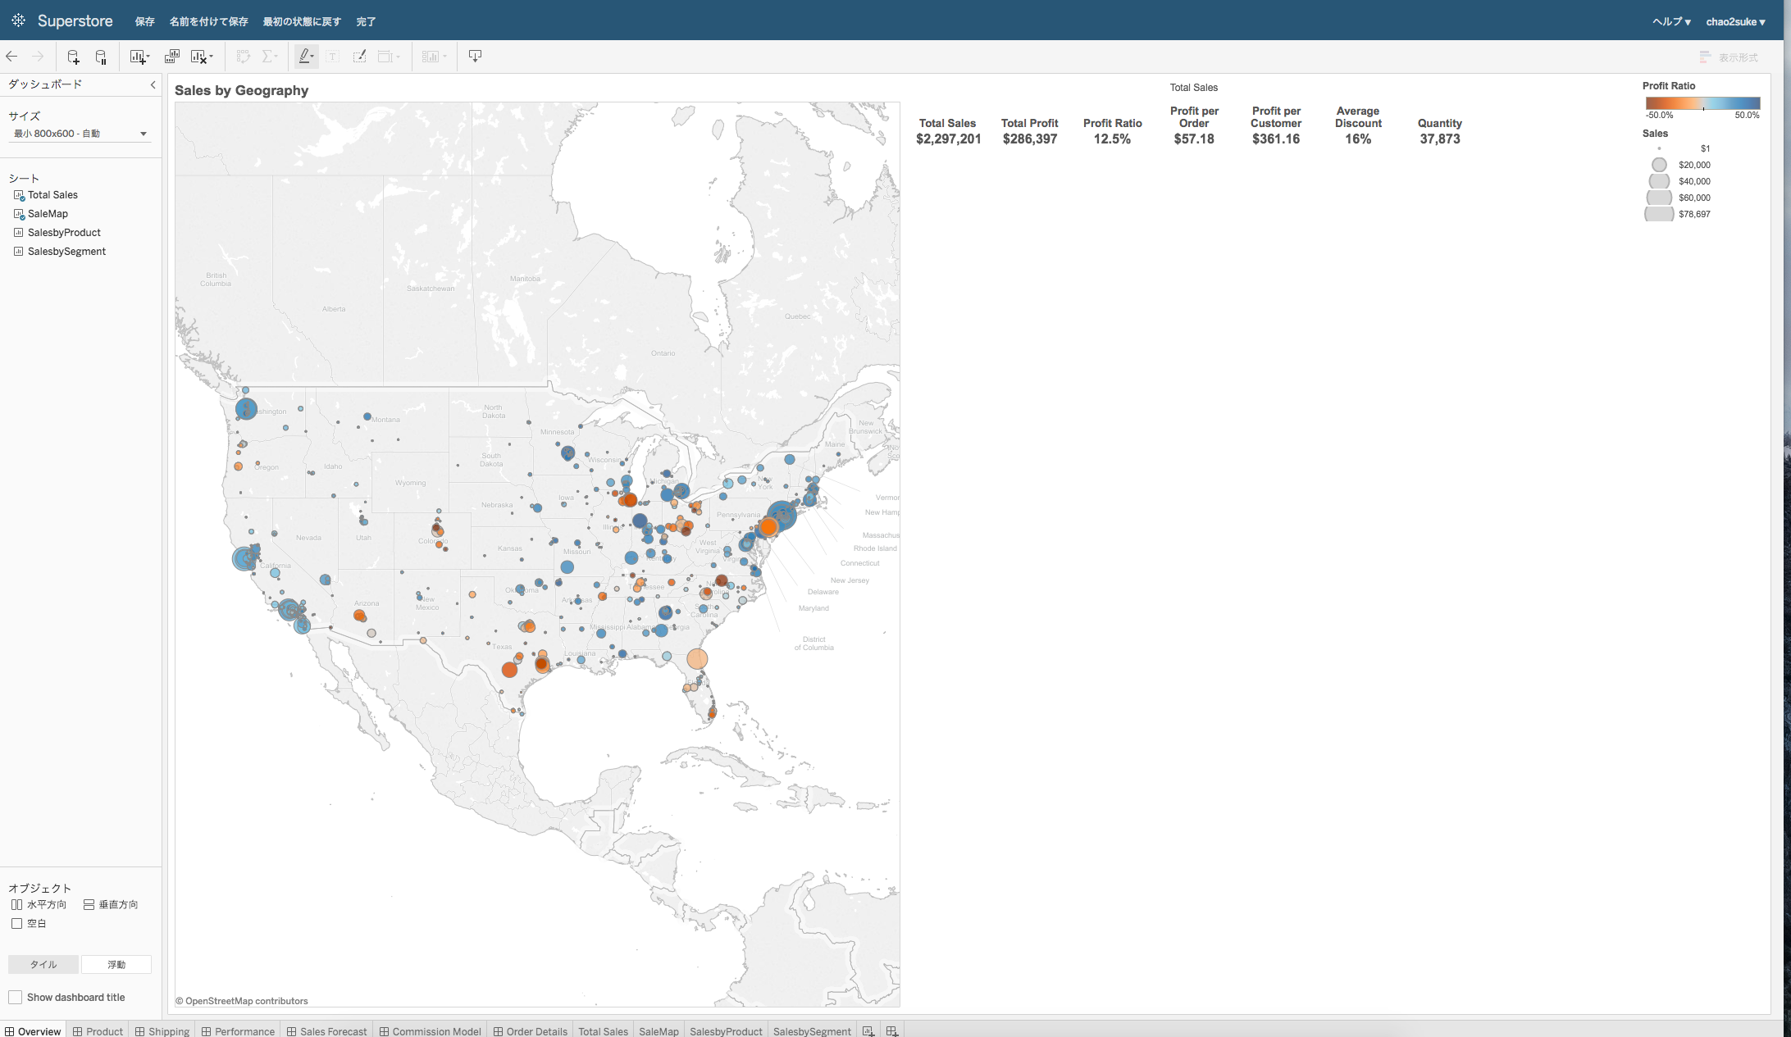Select the highlight pen tool in toolbar
This screenshot has height=1037, width=1791.
[x=304, y=56]
